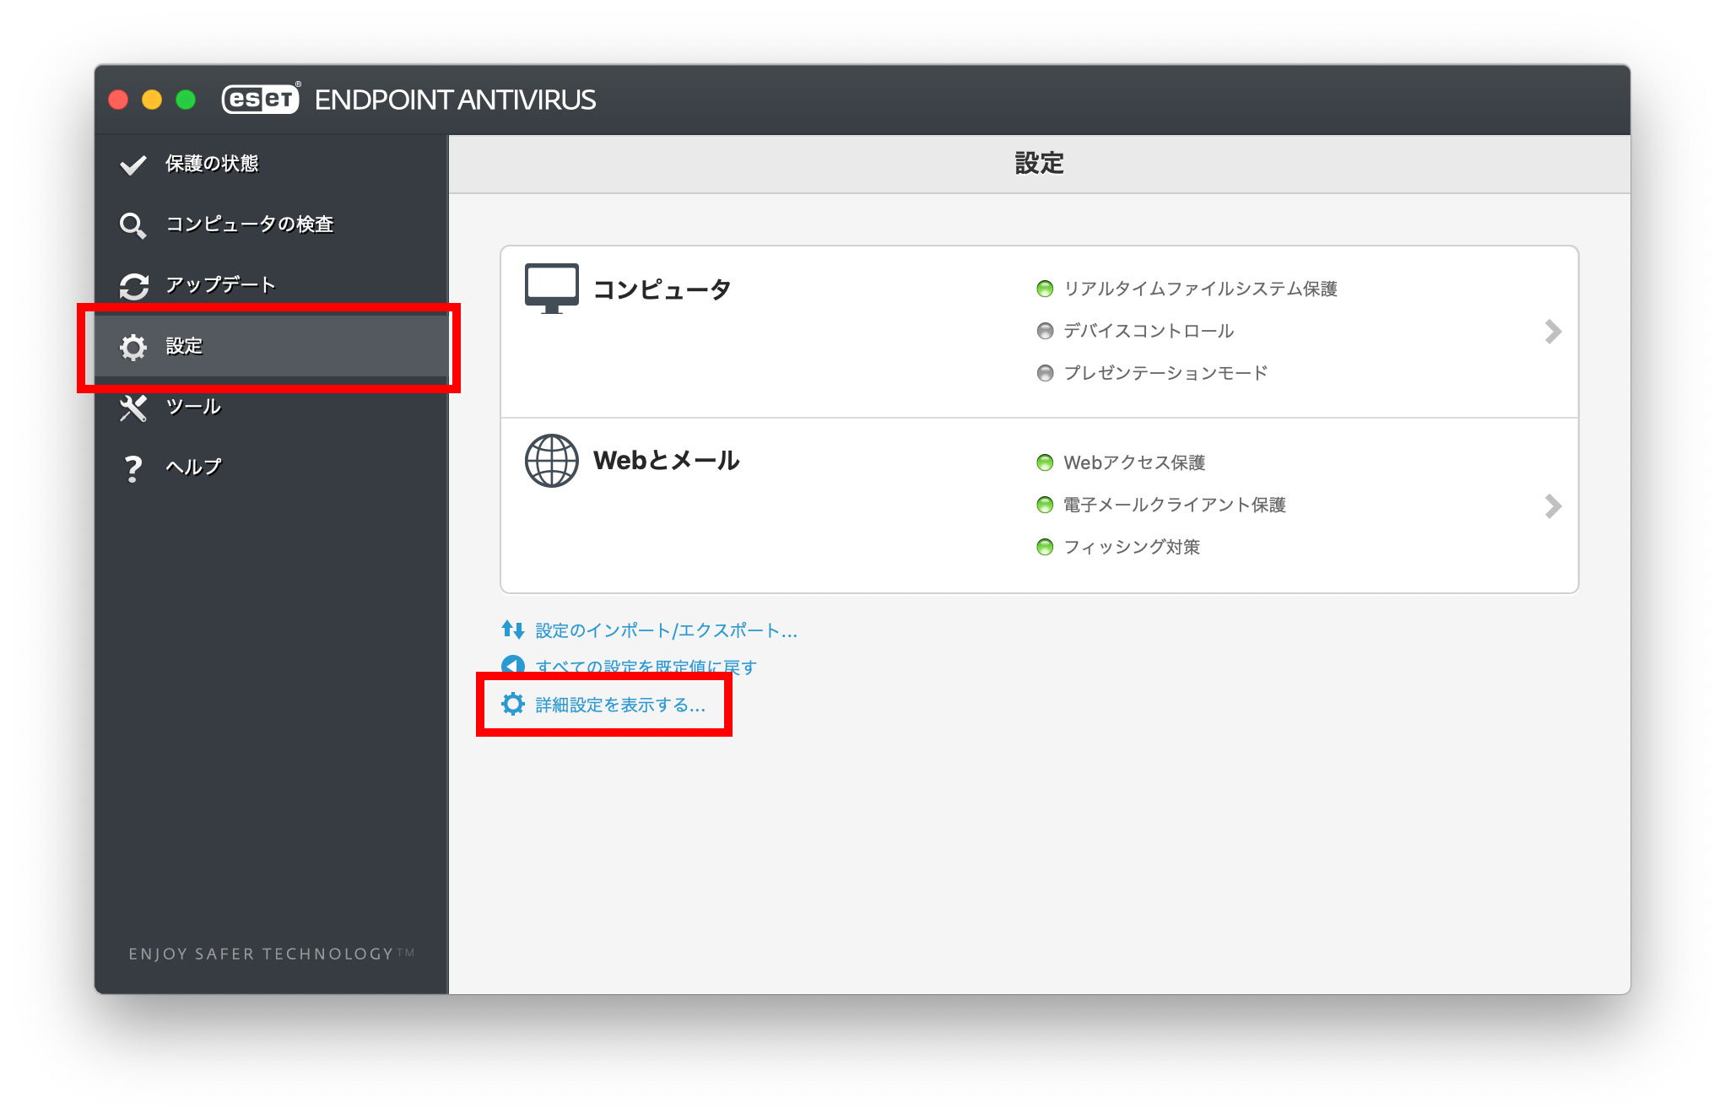The width and height of the screenshot is (1725, 1119).
Task: Toggle Webアクセス保護 status indicator
Action: pos(1045,462)
